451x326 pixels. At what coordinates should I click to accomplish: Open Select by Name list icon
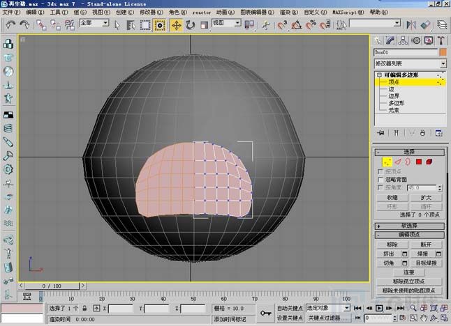pyautogui.click(x=131, y=25)
